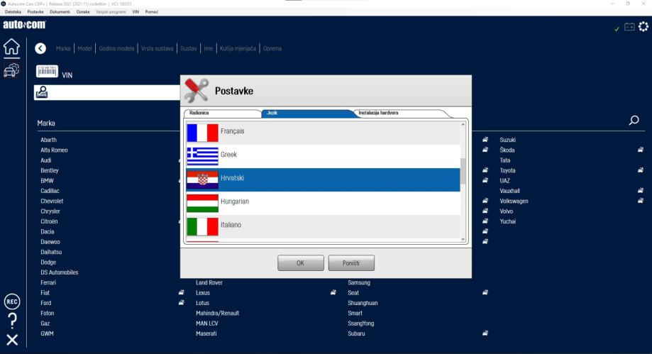Viewport: 652px width, 354px height.
Task: Open the Oznake menu
Action: pos(83,12)
